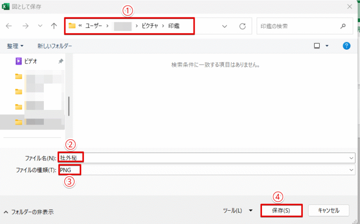Open ファイルの種類 PNG combo box
The width and height of the screenshot is (360, 224).
[207, 170]
